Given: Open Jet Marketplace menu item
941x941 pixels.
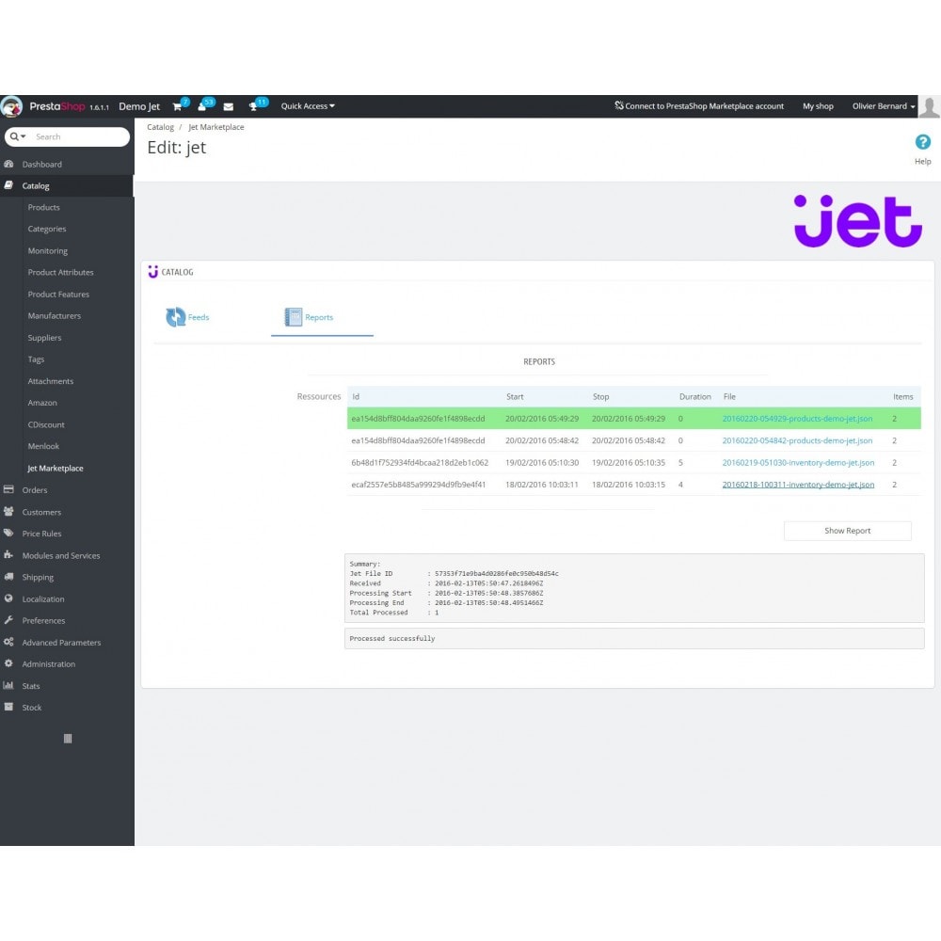Looking at the screenshot, I should [x=56, y=468].
